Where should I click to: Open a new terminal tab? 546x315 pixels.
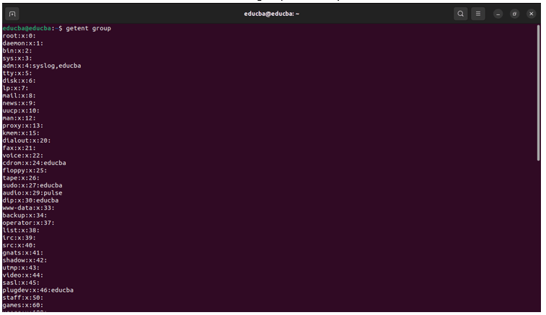coord(12,14)
